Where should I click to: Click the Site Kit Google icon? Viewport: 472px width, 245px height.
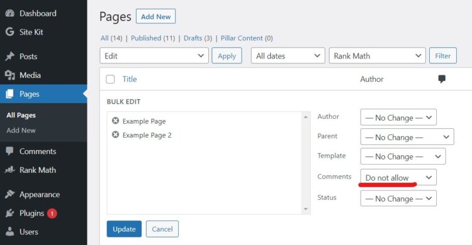[9, 32]
